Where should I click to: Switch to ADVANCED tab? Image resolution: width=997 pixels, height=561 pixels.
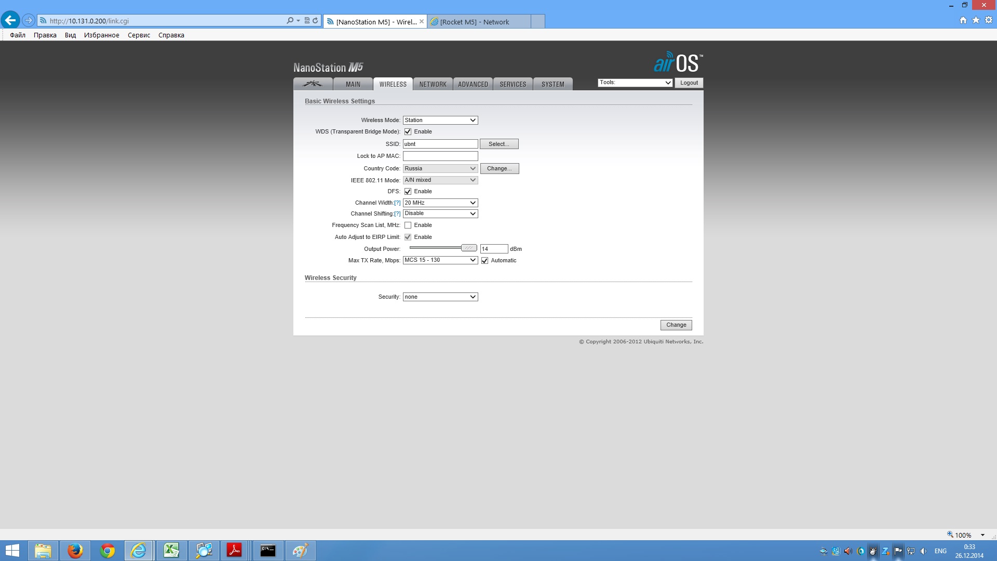pyautogui.click(x=473, y=84)
